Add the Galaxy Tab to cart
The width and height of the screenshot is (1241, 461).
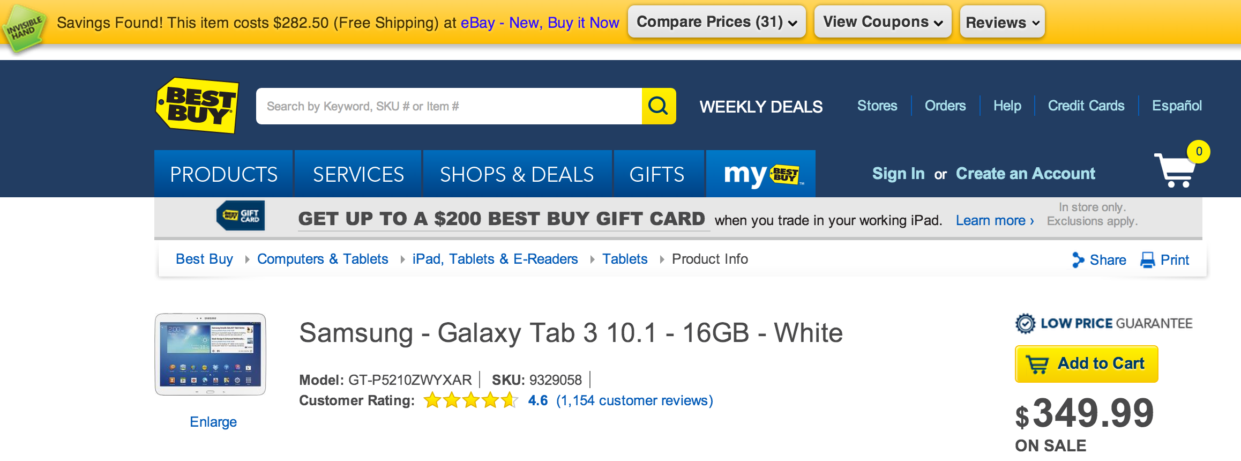(x=1086, y=364)
